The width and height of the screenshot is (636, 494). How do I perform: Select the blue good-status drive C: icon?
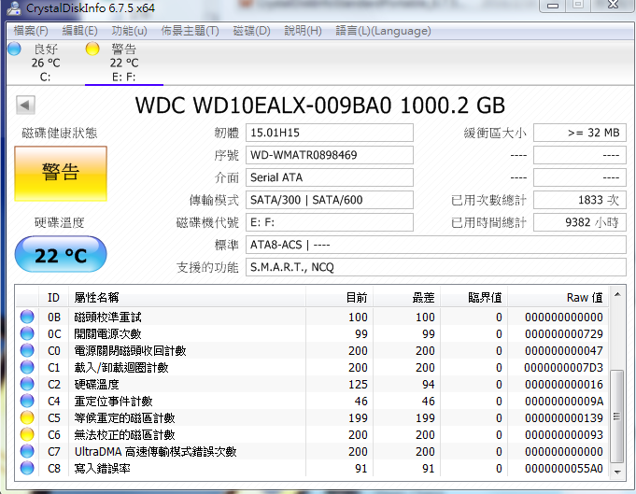(14, 49)
